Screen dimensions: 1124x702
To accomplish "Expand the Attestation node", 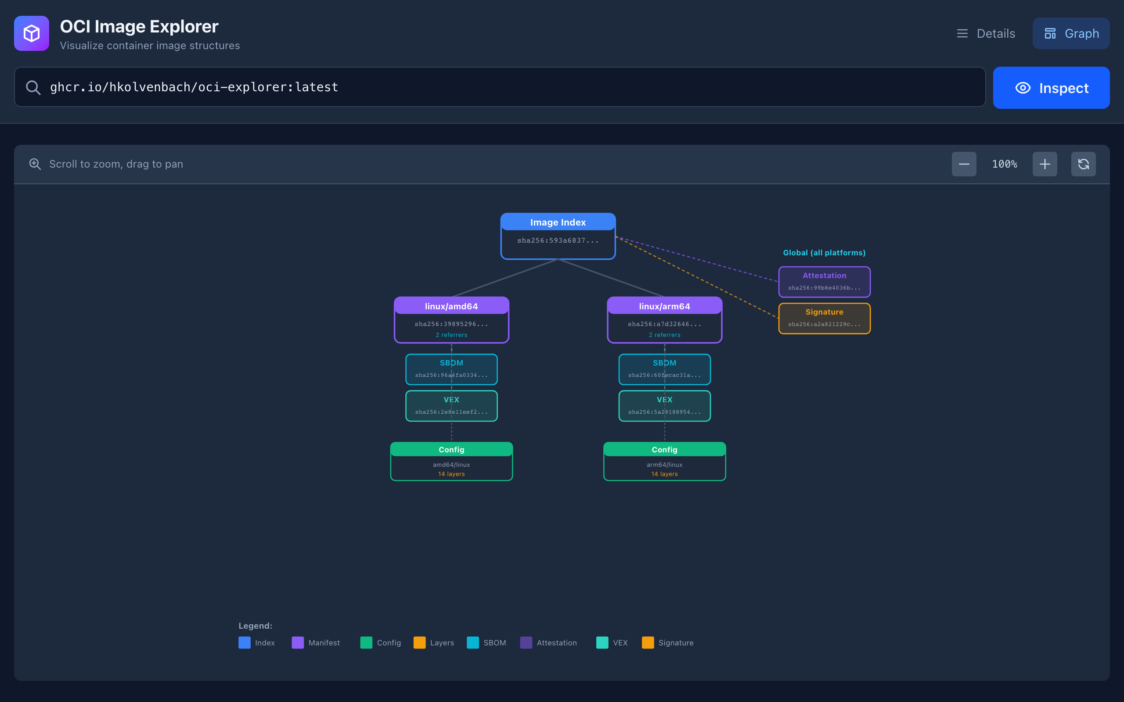I will tap(824, 281).
